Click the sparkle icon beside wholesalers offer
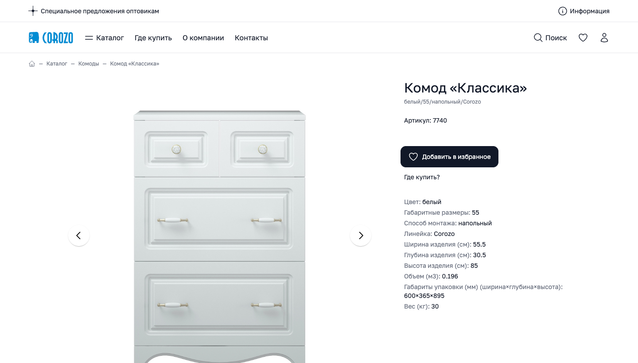 (x=33, y=11)
